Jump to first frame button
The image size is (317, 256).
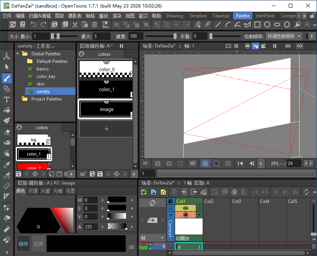[240, 163]
